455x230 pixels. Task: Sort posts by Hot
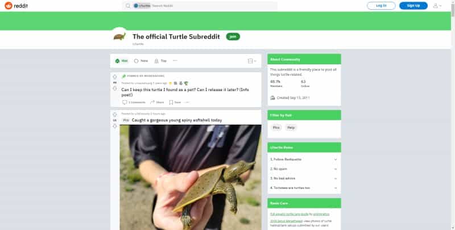(x=121, y=61)
